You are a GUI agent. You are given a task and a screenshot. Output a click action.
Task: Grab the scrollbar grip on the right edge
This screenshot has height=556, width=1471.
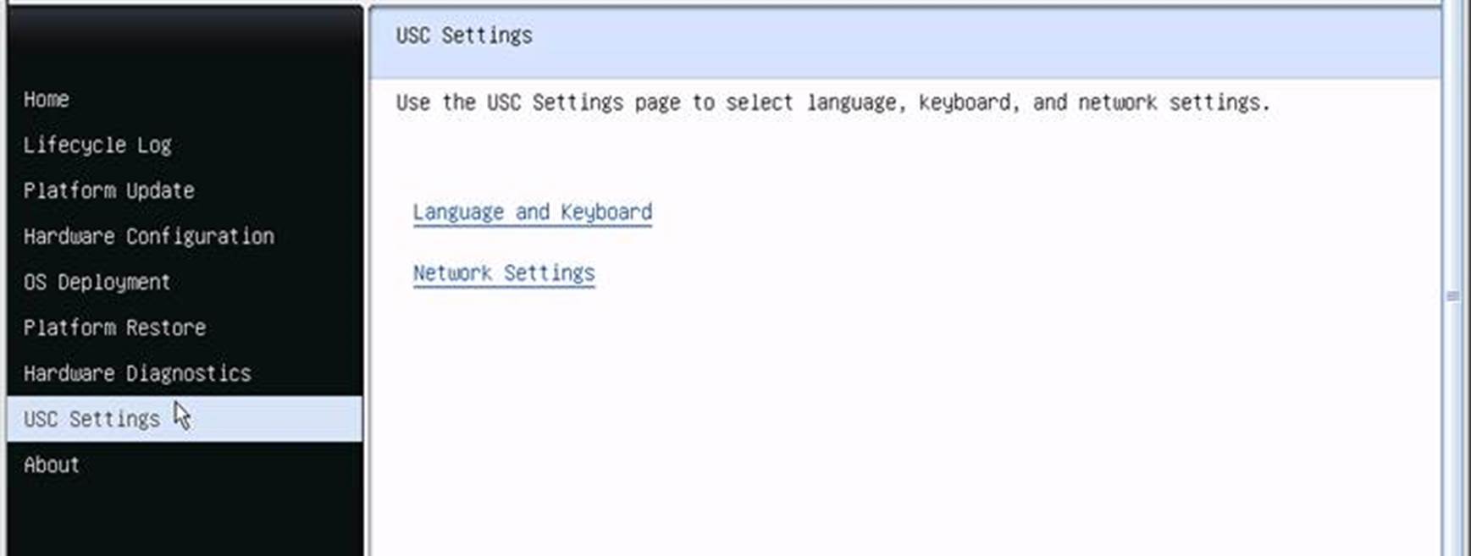click(x=1452, y=296)
